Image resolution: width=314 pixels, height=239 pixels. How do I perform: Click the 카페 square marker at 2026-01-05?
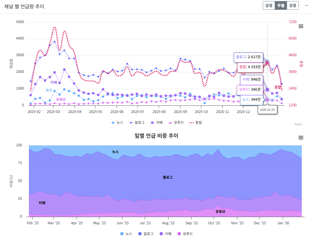267,90
